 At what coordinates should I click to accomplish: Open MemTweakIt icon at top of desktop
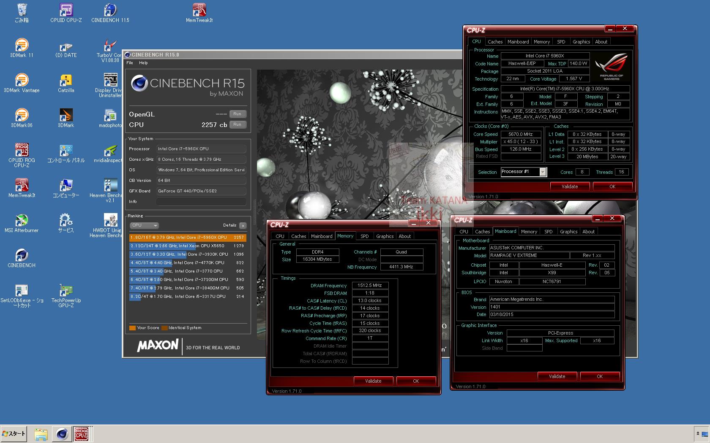tap(199, 13)
